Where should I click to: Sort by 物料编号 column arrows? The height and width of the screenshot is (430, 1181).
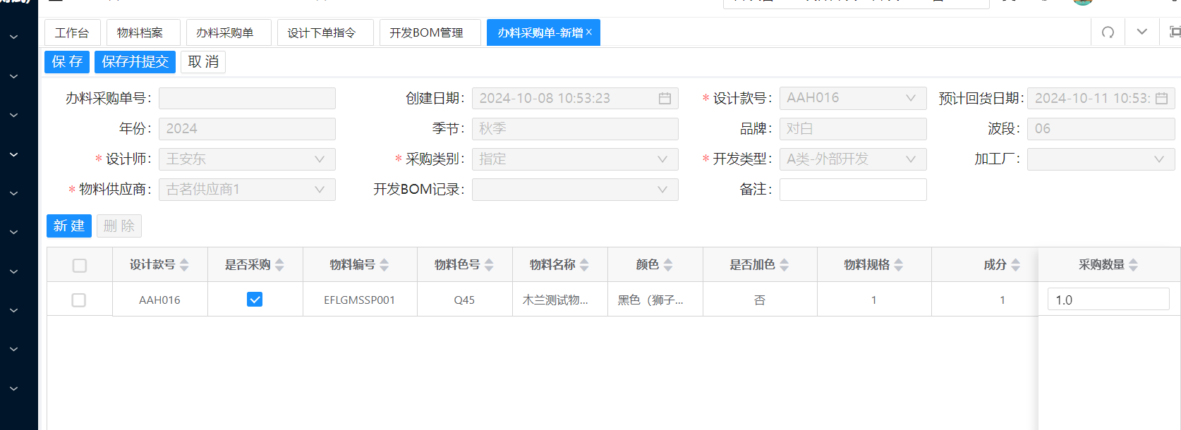[x=384, y=265]
